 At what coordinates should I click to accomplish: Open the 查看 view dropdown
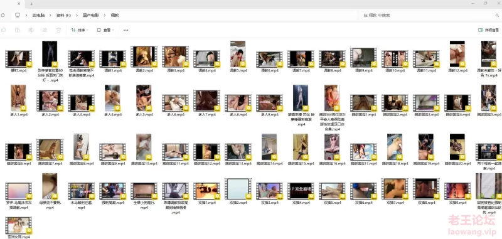pos(105,30)
